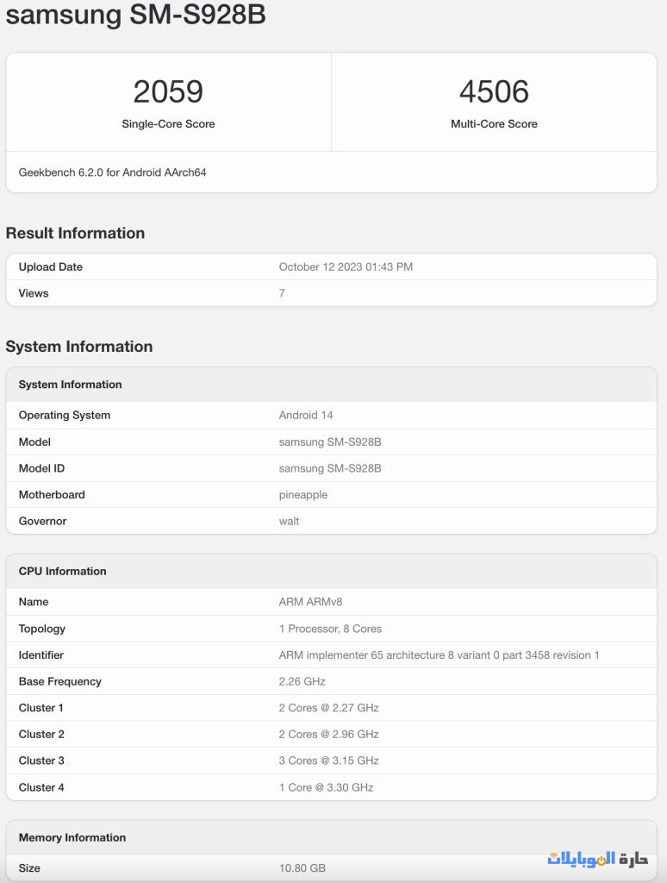
Task: Click the Governor value walt
Action: (290, 522)
